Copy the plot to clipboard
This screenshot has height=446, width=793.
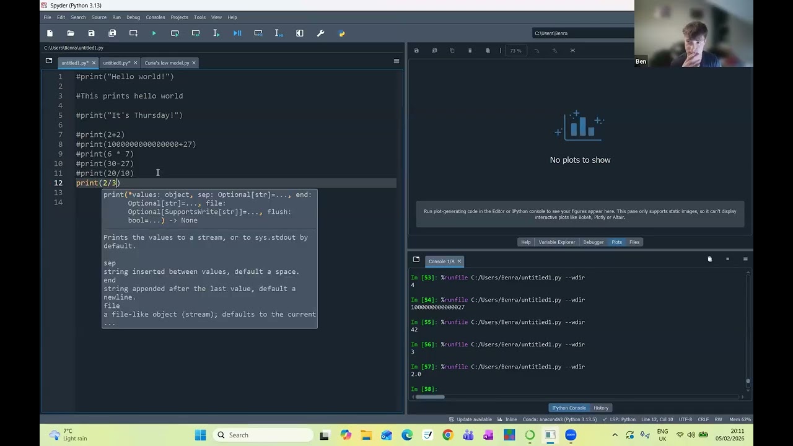[x=452, y=51]
